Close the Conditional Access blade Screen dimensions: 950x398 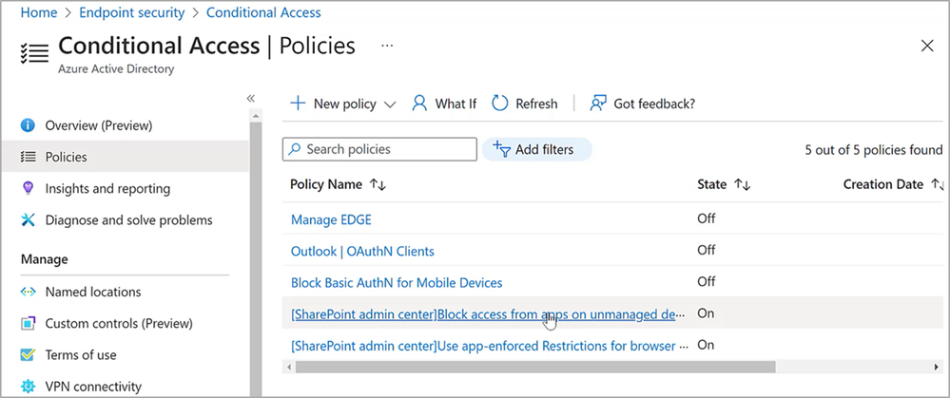(x=927, y=46)
